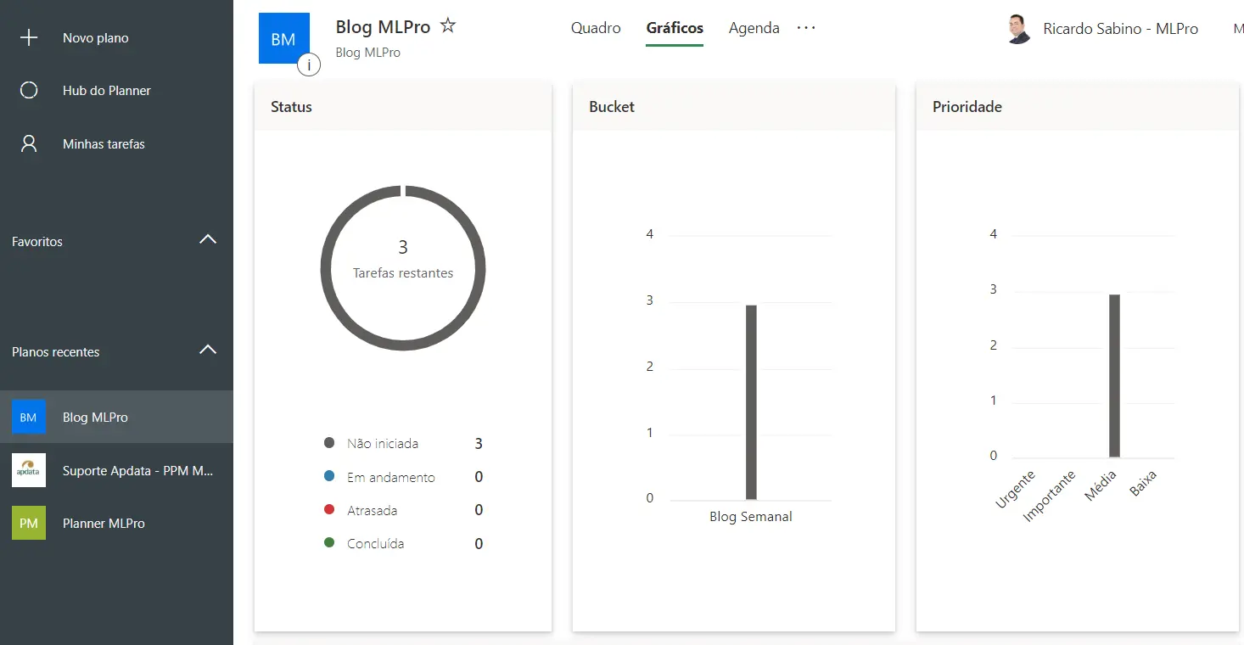Open the Hub do Planner icon
The image size is (1244, 645).
(x=30, y=90)
